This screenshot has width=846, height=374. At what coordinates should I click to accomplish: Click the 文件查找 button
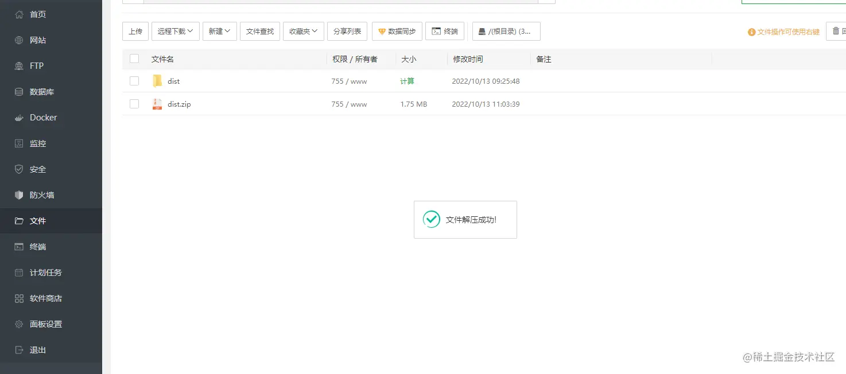coord(260,32)
